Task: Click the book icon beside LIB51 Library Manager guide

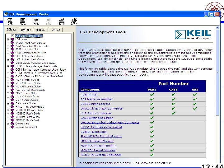Action: [12, 63]
